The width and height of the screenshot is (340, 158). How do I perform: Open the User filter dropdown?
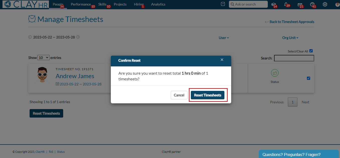click(223, 38)
